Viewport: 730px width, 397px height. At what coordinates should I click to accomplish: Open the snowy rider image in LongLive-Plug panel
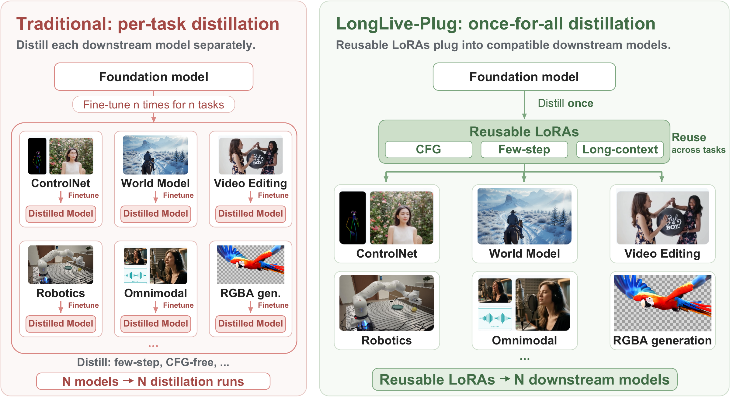coord(524,216)
